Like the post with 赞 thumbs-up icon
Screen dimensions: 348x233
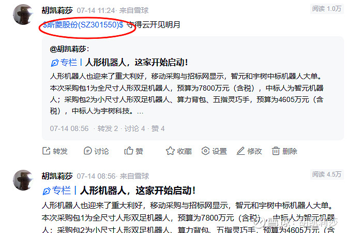coord(129,151)
